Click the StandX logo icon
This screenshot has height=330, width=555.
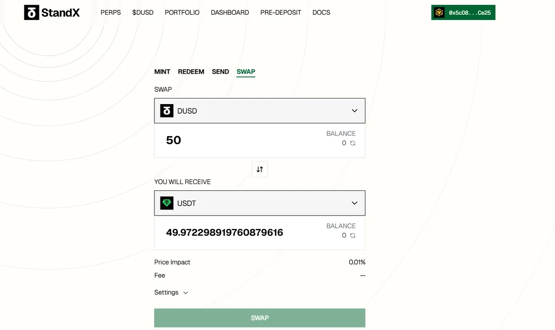(32, 13)
